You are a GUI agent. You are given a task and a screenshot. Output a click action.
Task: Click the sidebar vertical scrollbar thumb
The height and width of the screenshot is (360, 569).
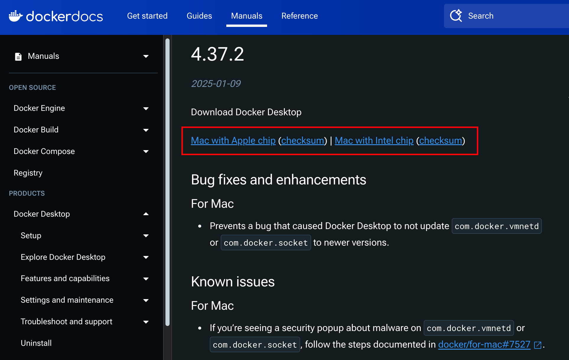point(168,182)
